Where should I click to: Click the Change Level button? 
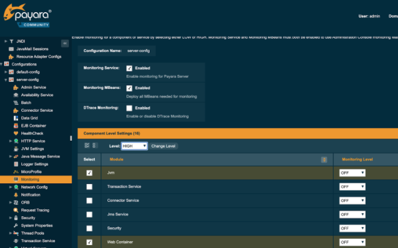(163, 146)
